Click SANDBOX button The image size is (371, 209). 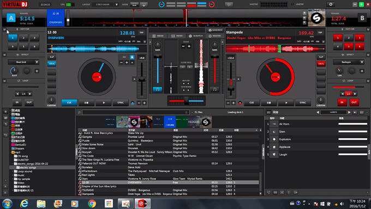point(215,30)
